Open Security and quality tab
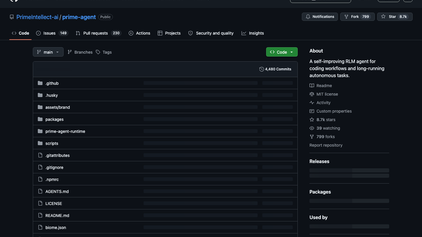Image resolution: width=422 pixels, height=237 pixels. 211,33
